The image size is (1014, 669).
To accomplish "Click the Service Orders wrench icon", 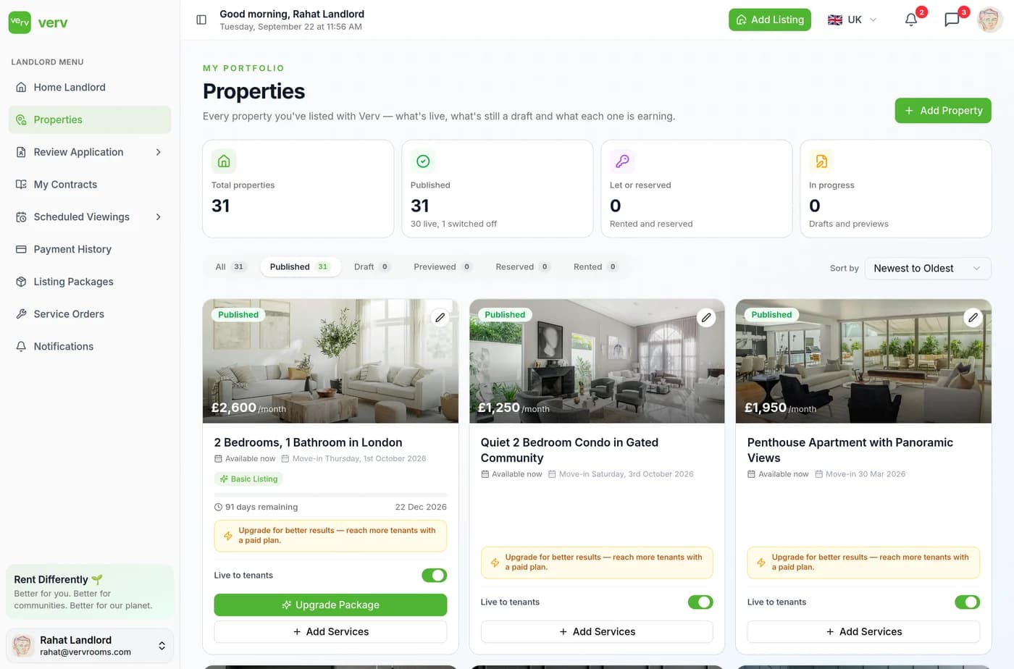I will coord(21,314).
